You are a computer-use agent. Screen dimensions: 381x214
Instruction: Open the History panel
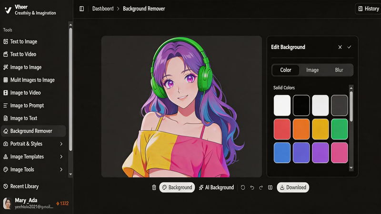(368, 9)
